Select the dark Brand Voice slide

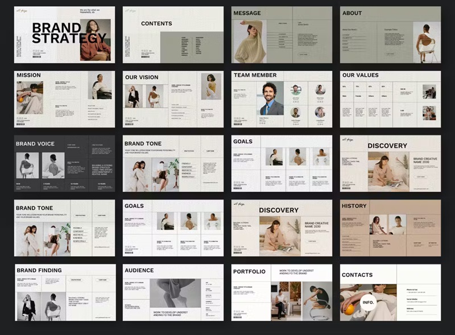(x=64, y=163)
